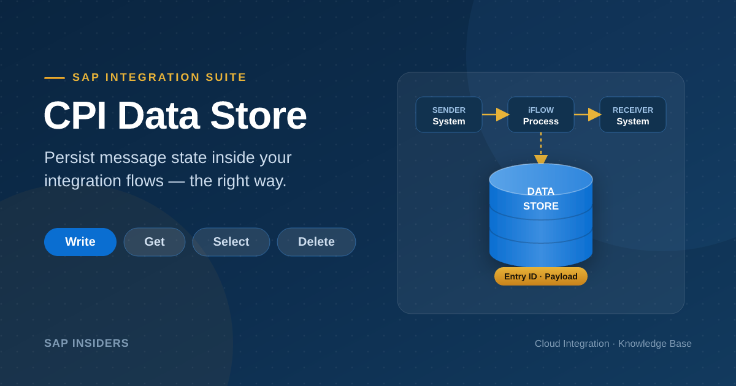The width and height of the screenshot is (736, 386).
Task: Click the dashed arrow pointing to Data Store
Action: (x=541, y=149)
